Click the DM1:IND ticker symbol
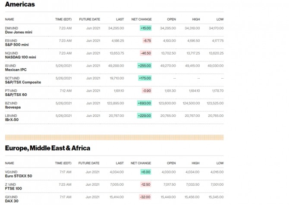Viewport: 289px width, 205px height. pos(11,28)
